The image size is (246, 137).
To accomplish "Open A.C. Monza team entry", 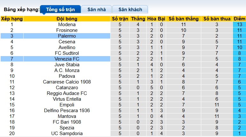I will coord(67,70).
